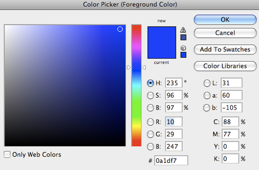Click the L field showing 31
Image resolution: width=259 pixels, height=170 pixels.
point(232,83)
